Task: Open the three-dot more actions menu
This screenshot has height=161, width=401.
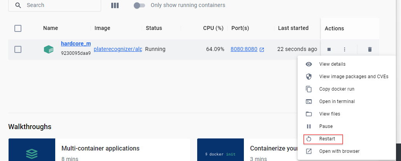Action: click(344, 49)
